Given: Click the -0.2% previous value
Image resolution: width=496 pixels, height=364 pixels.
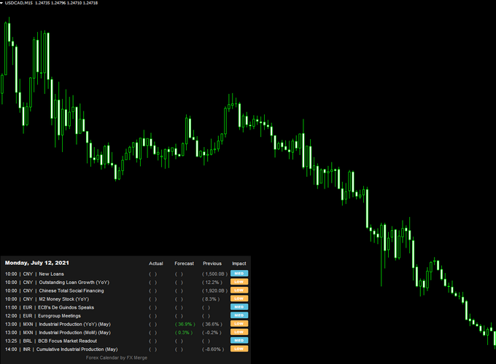Looking at the screenshot, I should pyautogui.click(x=212, y=333).
